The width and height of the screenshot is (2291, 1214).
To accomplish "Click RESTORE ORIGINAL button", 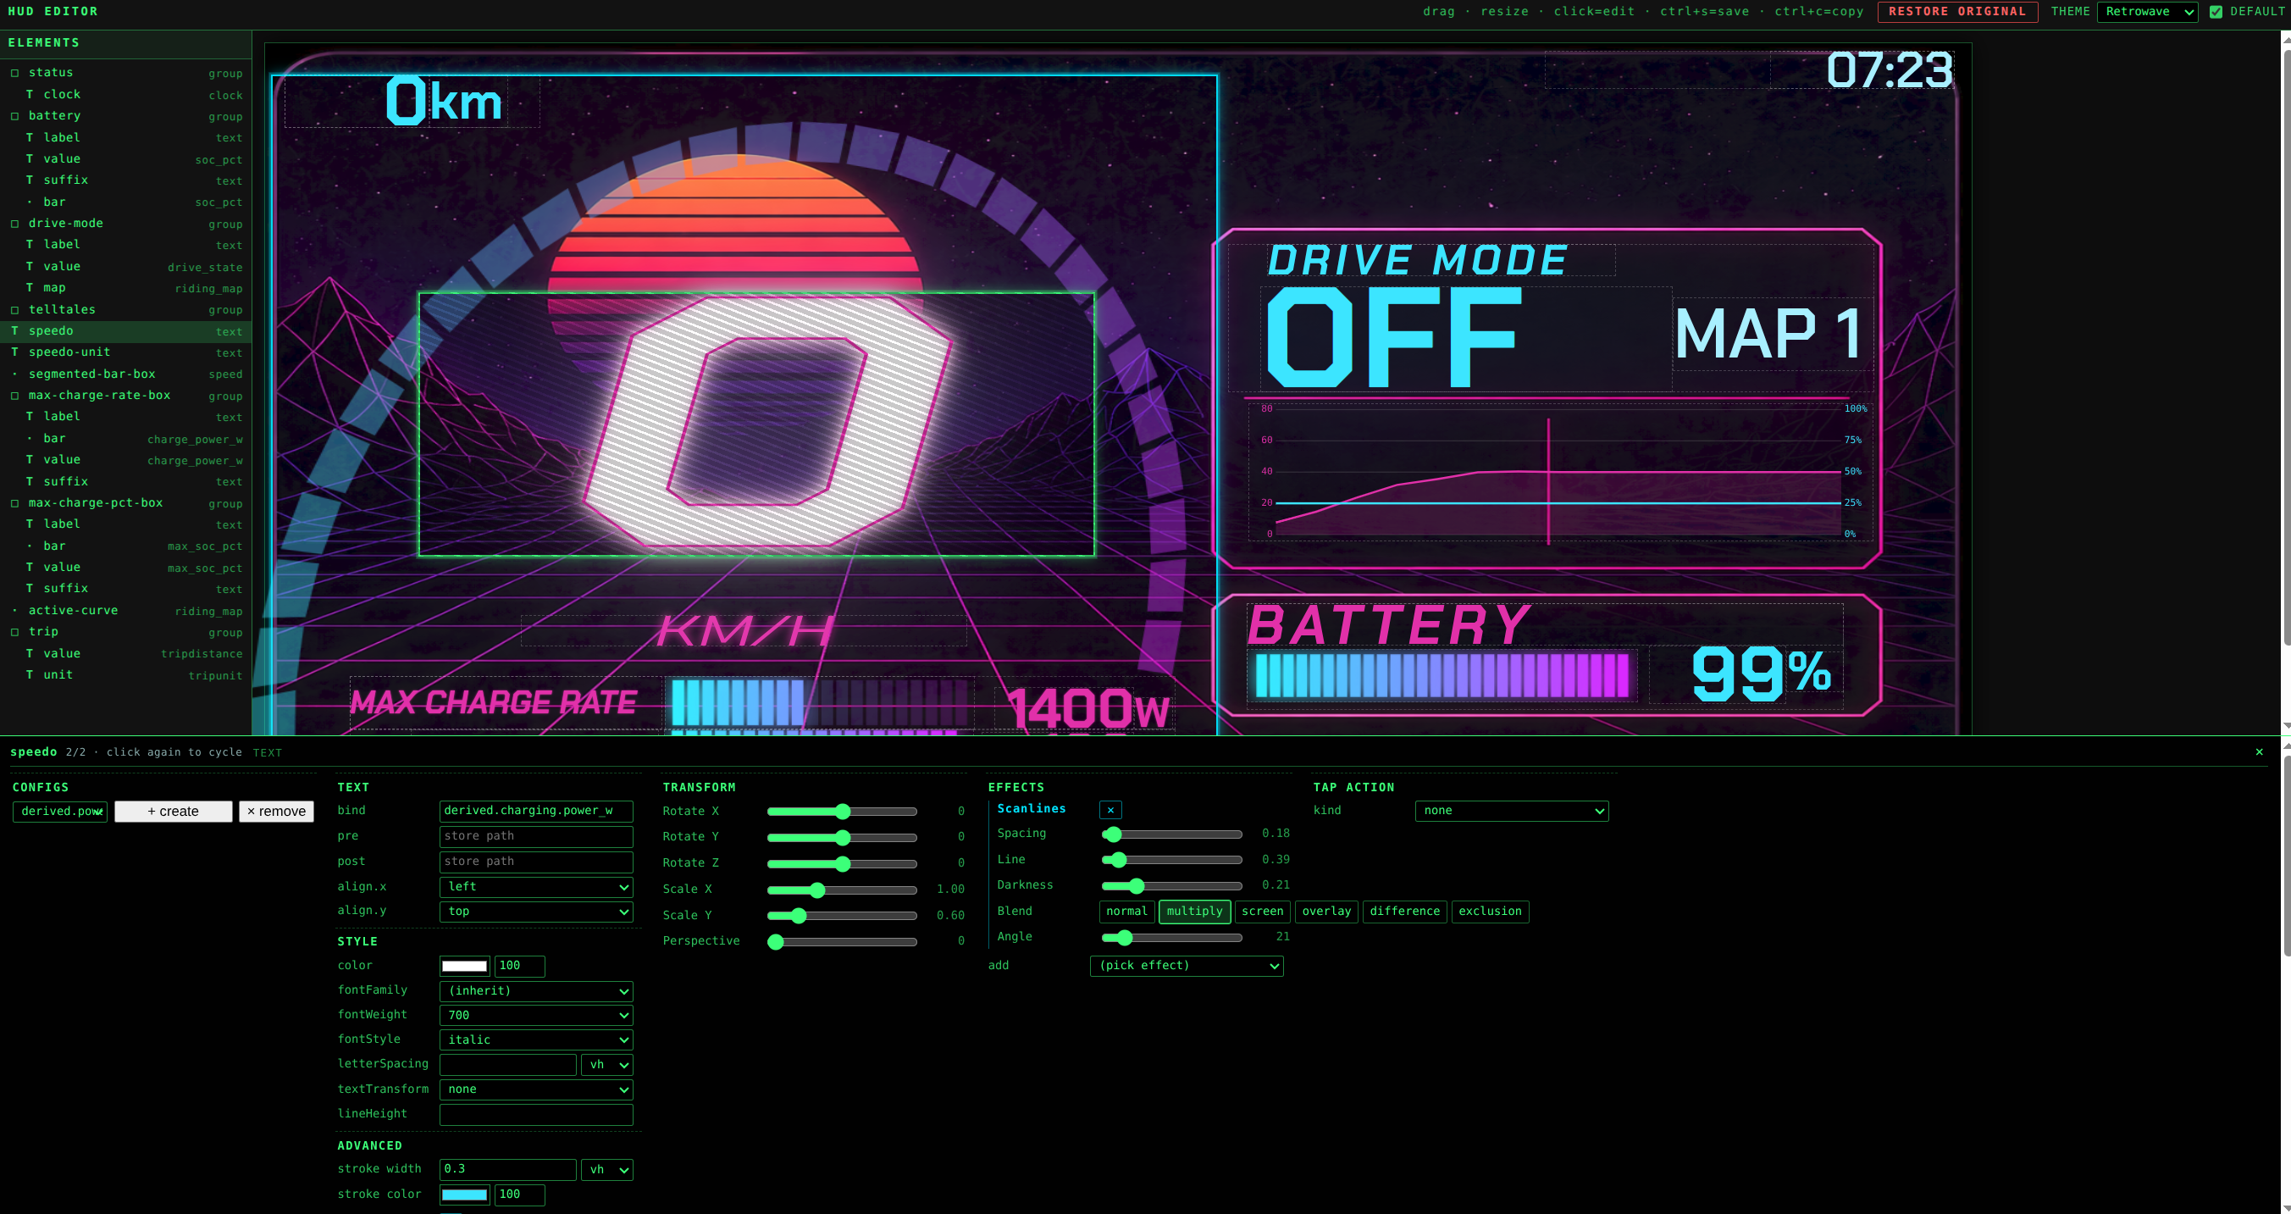I will (1956, 12).
